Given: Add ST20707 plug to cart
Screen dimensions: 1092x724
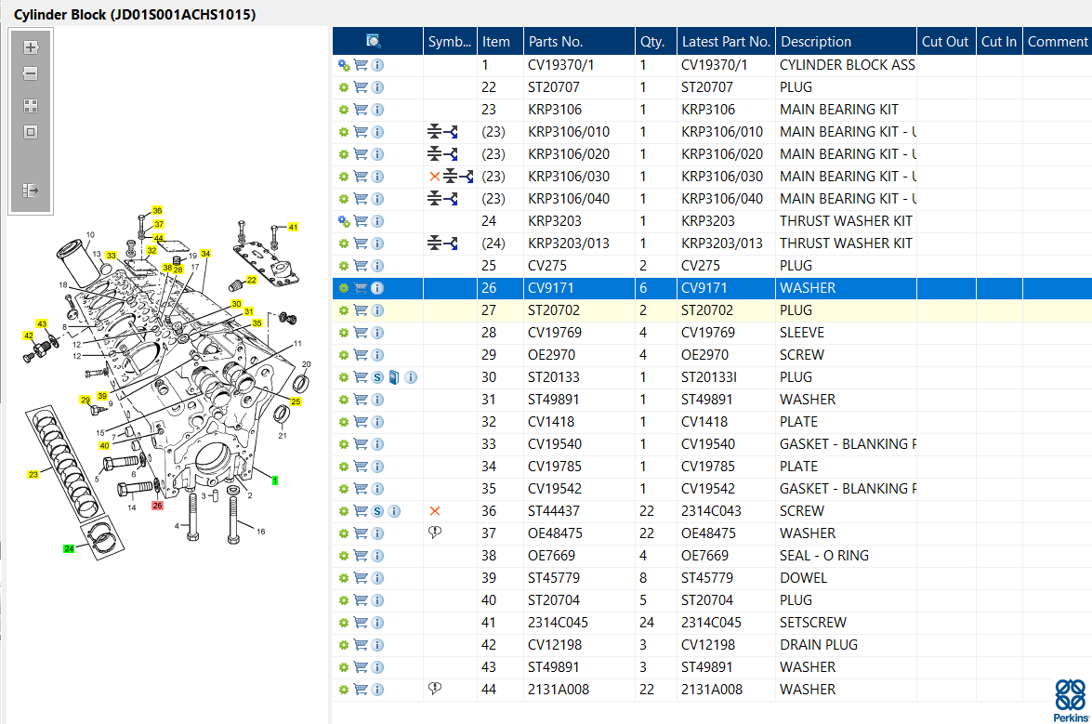Looking at the screenshot, I should [x=361, y=87].
